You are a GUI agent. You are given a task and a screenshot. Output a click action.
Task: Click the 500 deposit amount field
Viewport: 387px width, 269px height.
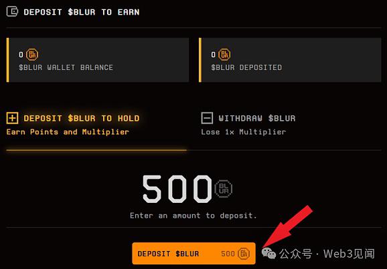coord(177,189)
